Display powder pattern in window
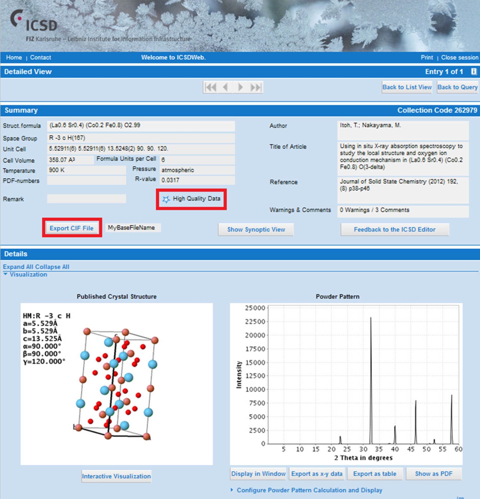 click(x=258, y=474)
